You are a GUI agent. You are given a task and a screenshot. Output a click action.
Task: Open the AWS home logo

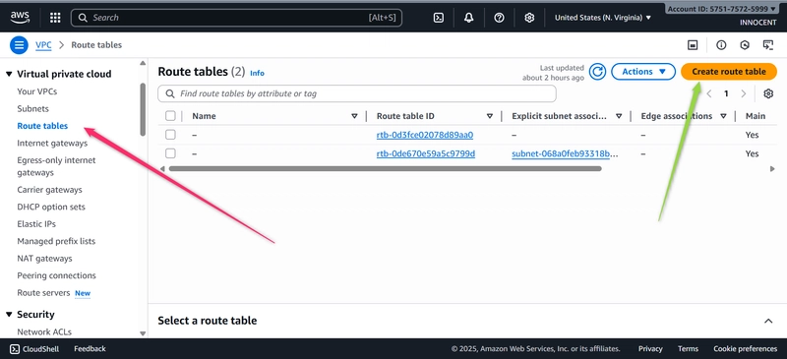(20, 18)
